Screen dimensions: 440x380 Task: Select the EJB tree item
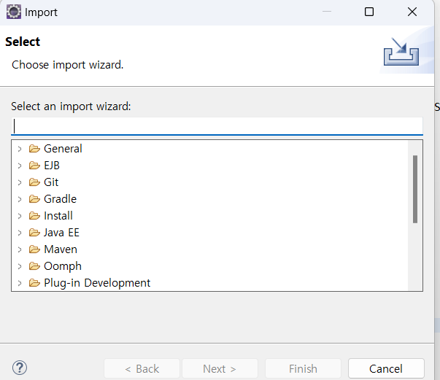[52, 166]
